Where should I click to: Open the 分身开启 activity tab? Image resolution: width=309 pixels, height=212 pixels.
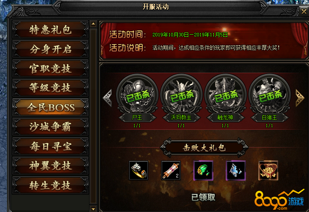50,49
